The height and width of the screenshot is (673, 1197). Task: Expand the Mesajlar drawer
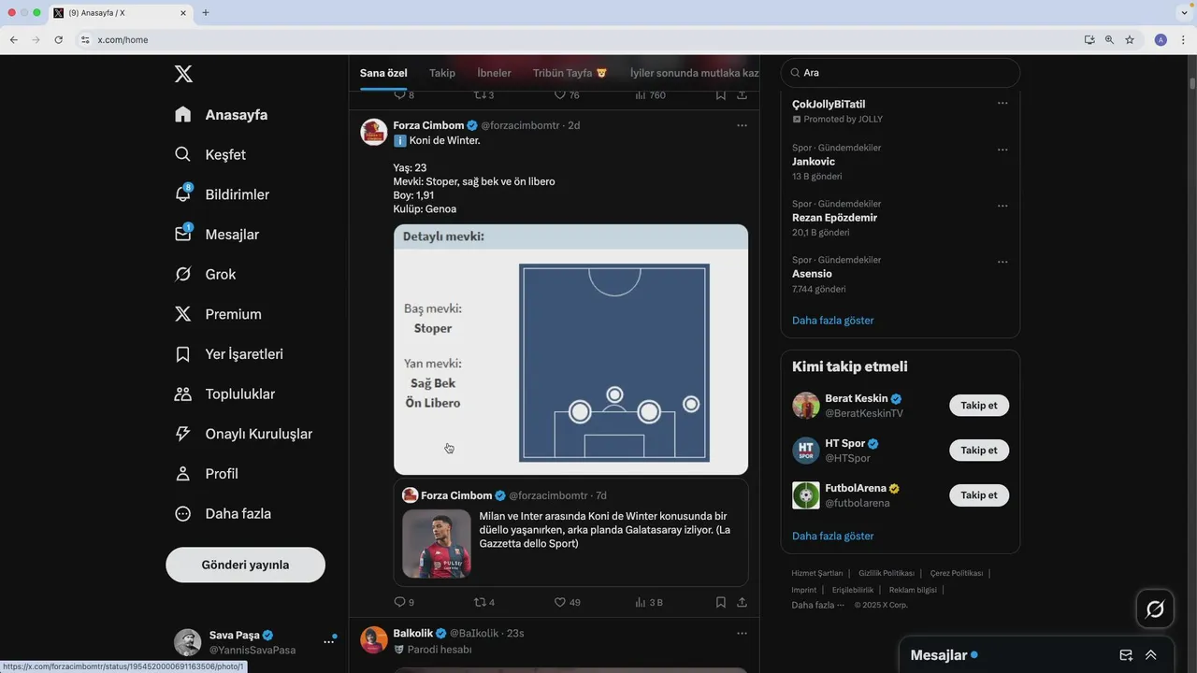pos(1151,655)
